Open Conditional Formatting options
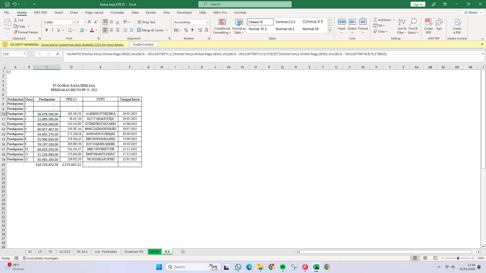Image resolution: width=486 pixels, height=273 pixels. point(222,26)
